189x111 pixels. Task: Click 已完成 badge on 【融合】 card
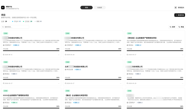click(x=68, y=91)
